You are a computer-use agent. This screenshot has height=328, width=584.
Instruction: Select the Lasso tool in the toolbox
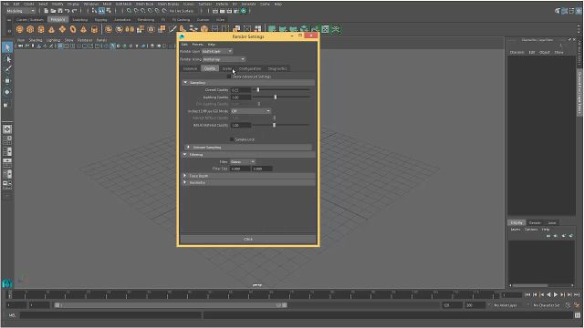[7, 58]
